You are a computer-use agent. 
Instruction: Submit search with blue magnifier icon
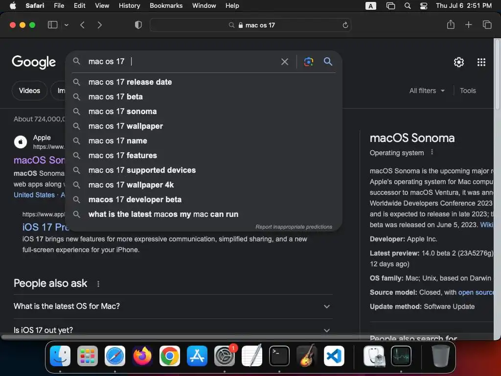click(x=328, y=61)
